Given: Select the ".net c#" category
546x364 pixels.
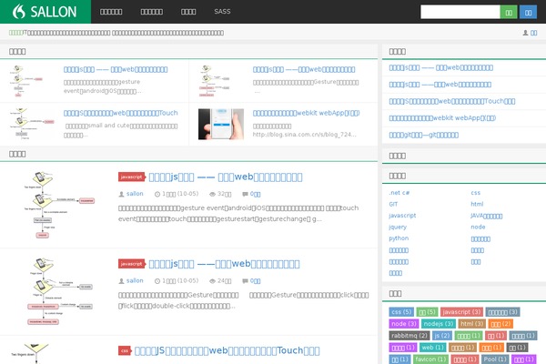Looking at the screenshot, I should pos(399,193).
